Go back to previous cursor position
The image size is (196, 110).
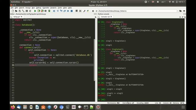(x=93, y=11)
